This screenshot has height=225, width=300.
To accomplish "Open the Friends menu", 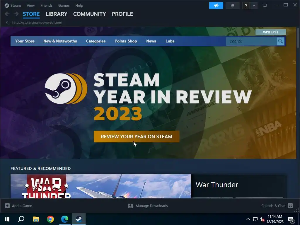I will click(x=46, y=5).
